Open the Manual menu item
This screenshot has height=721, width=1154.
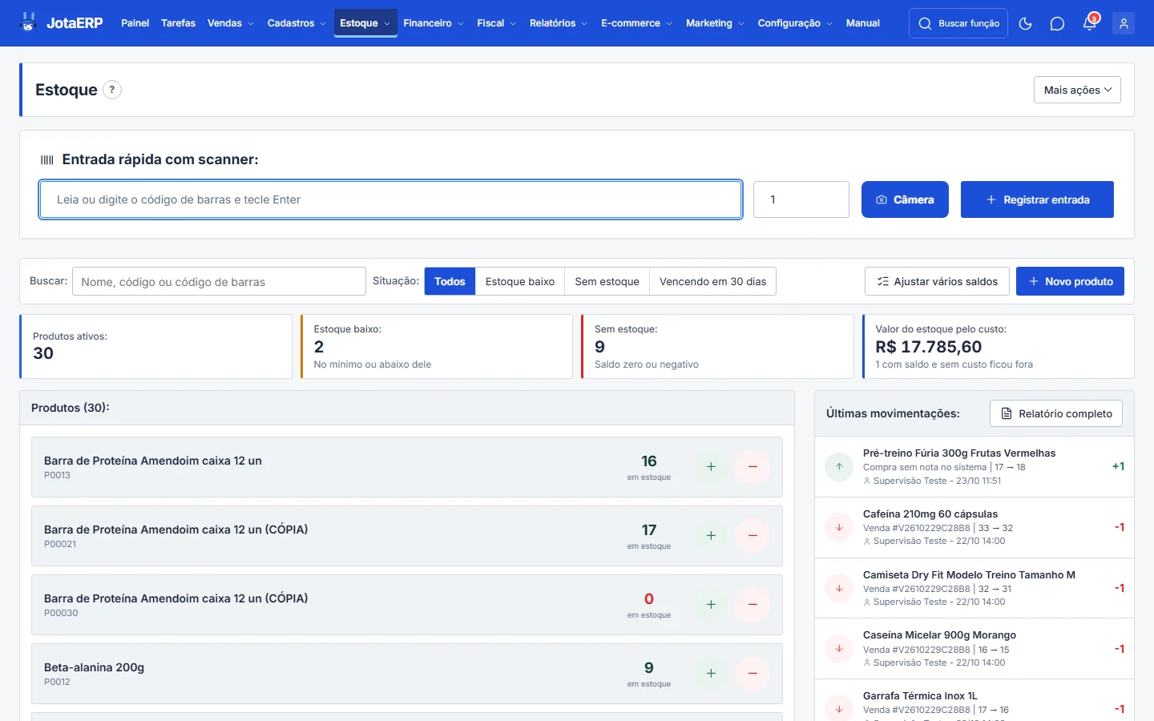tap(862, 23)
